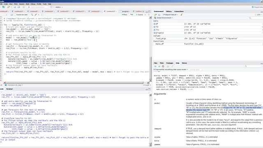Expand the prognoz data object

point(155,33)
